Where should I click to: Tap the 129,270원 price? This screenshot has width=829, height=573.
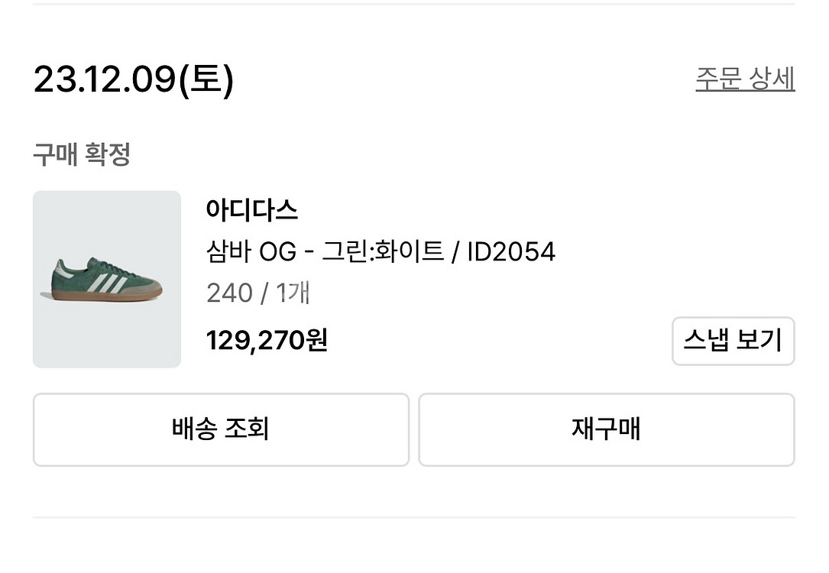click(267, 340)
